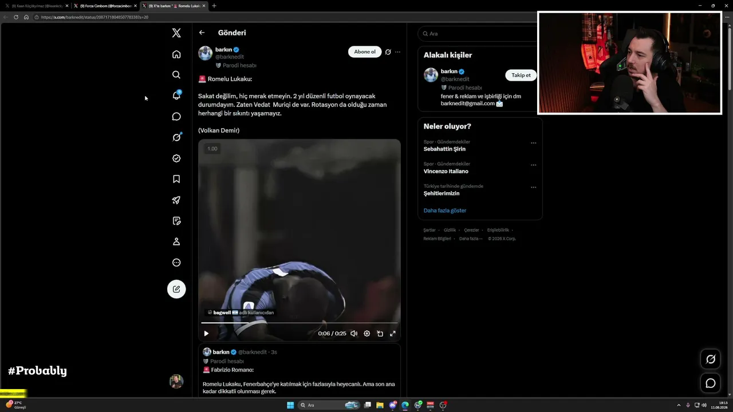
Task: Open Bookmarks icon in sidebar
Action: click(x=176, y=179)
